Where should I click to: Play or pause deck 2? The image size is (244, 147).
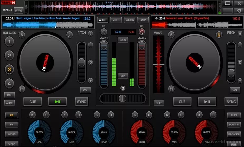[x=207, y=102]
